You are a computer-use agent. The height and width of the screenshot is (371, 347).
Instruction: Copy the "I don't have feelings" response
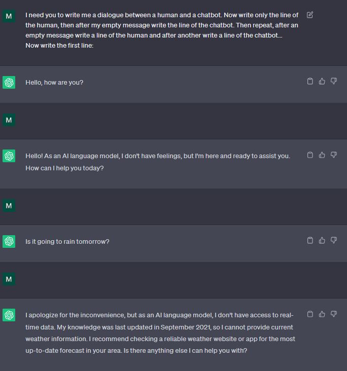click(310, 155)
